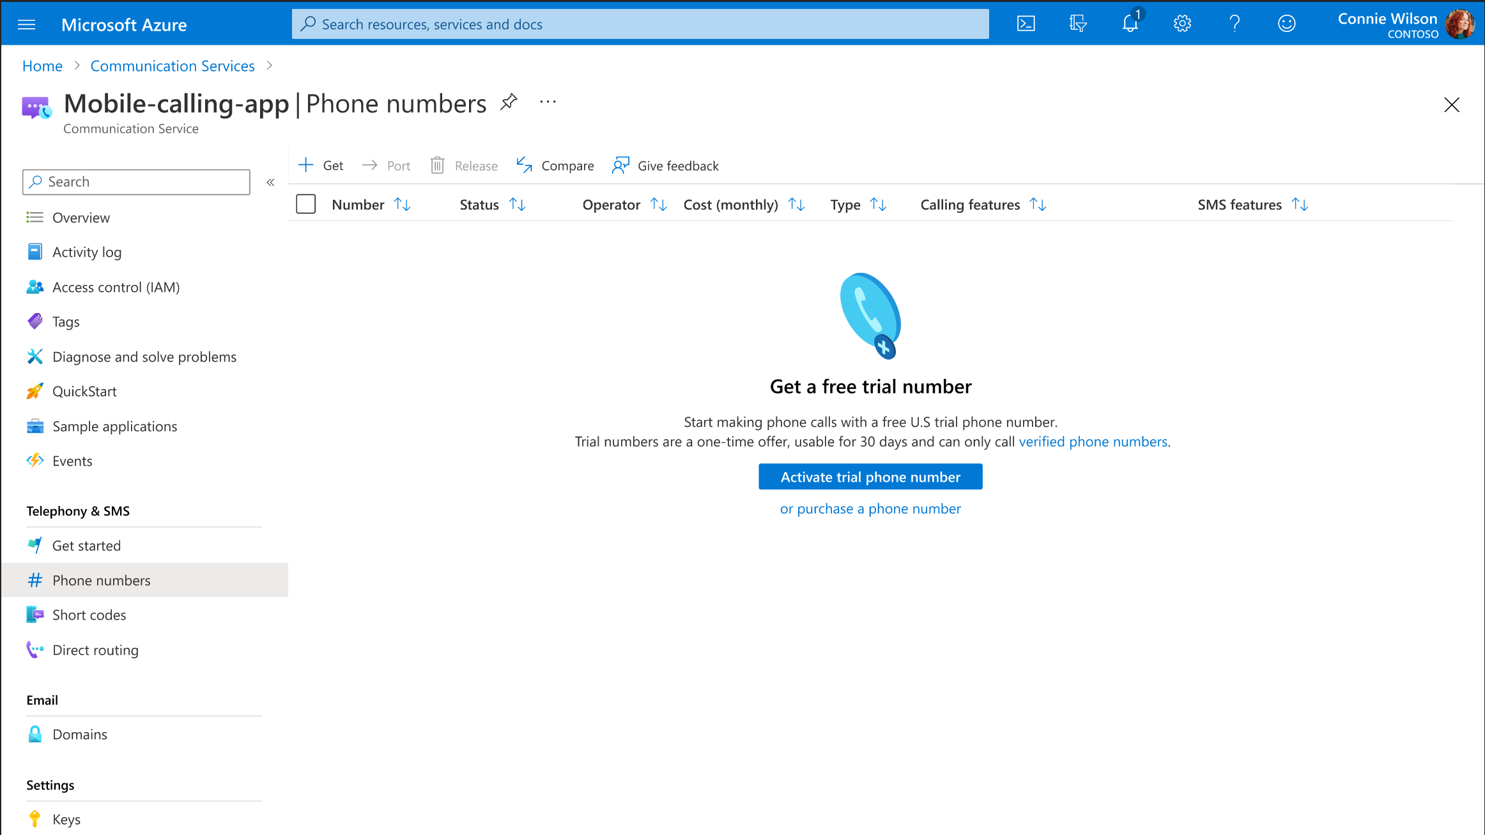Click Activate trial phone number button
1485x835 pixels.
870,476
